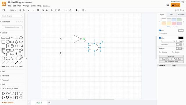Image resolution: width=186 pixels, height=105 pixels.
Task: Click the Copy Style button
Action: point(165,59)
